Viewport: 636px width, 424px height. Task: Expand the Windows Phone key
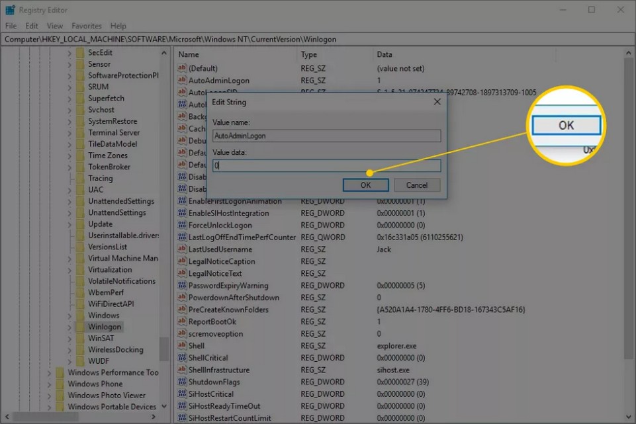49,384
